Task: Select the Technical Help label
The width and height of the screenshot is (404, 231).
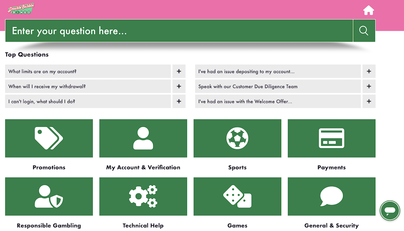Action: pyautogui.click(x=143, y=226)
